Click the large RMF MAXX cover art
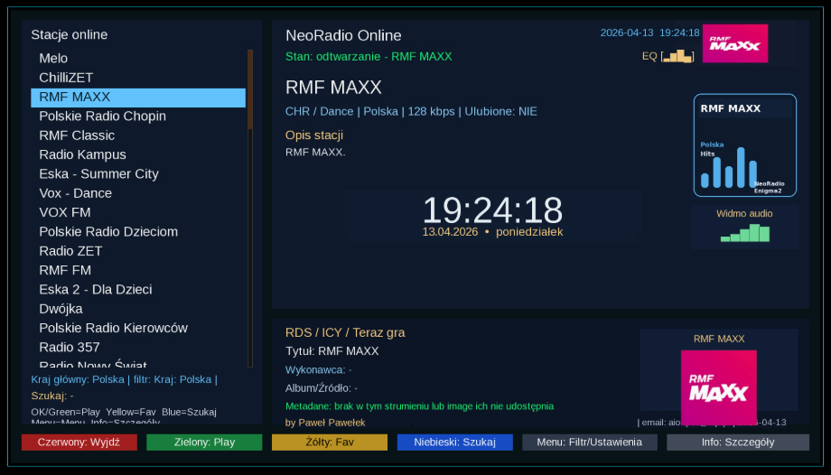 [x=719, y=387]
